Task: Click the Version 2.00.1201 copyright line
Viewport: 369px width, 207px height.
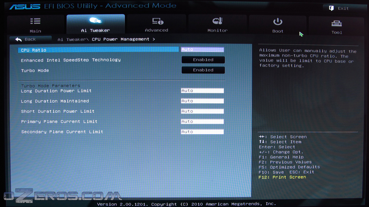Action: [186, 204]
